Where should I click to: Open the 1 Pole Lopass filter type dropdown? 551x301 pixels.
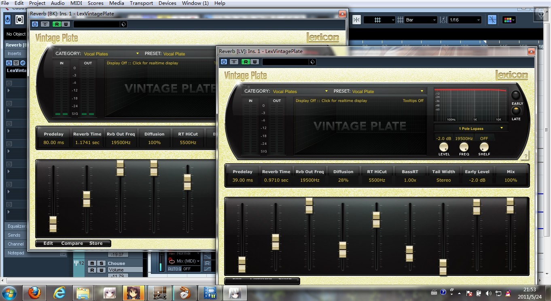click(471, 128)
